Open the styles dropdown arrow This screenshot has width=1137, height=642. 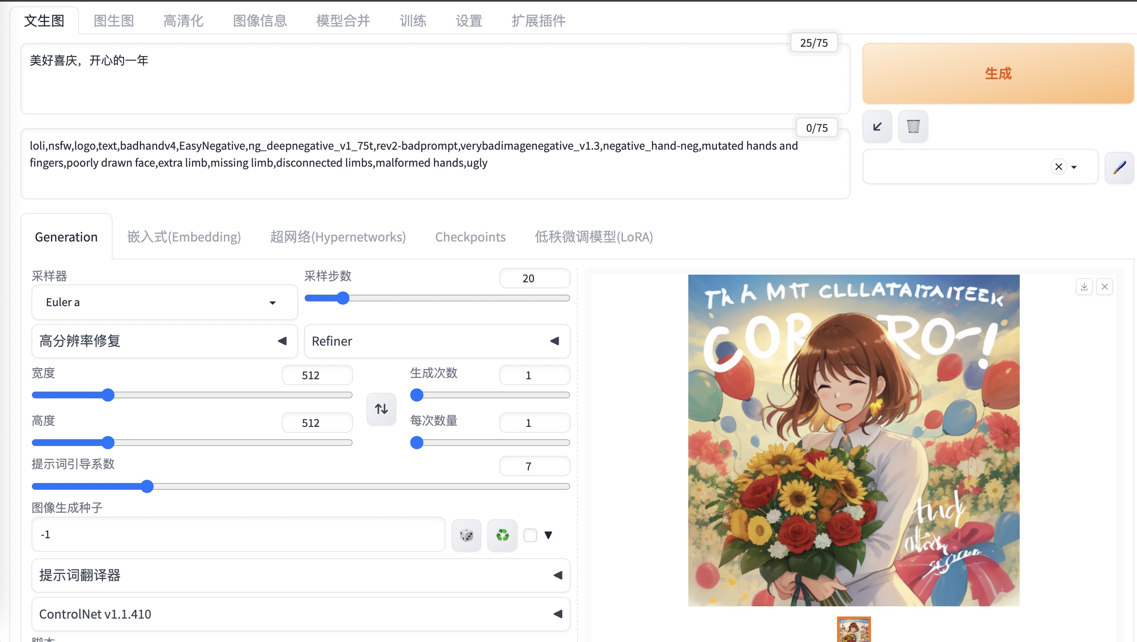click(1074, 167)
